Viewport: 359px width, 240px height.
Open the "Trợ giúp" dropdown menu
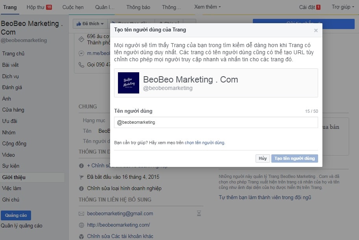(x=343, y=7)
